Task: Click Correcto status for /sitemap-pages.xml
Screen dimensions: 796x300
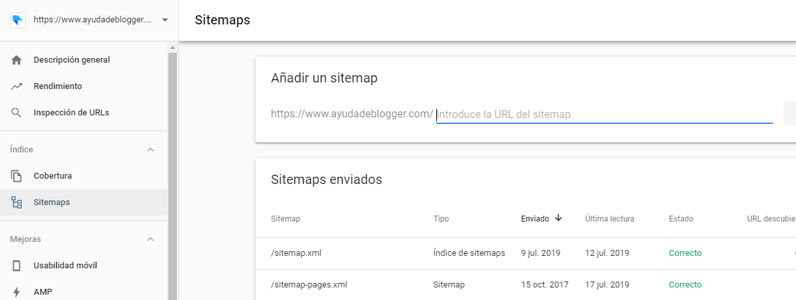Action: pyautogui.click(x=685, y=285)
